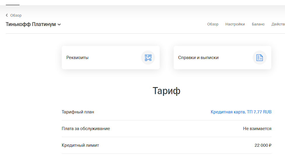The height and width of the screenshot is (166, 285).
Task: Click the Плата за обслуживание label
Action: click(x=86, y=129)
